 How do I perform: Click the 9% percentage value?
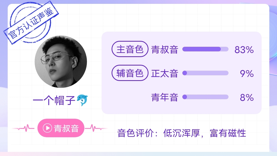coord(247,74)
